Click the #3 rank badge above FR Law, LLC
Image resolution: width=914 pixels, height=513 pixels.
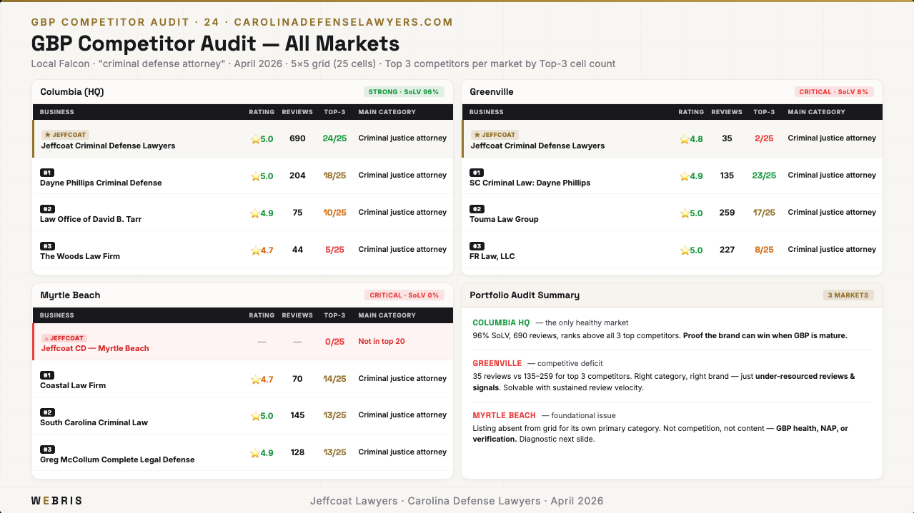tap(477, 246)
